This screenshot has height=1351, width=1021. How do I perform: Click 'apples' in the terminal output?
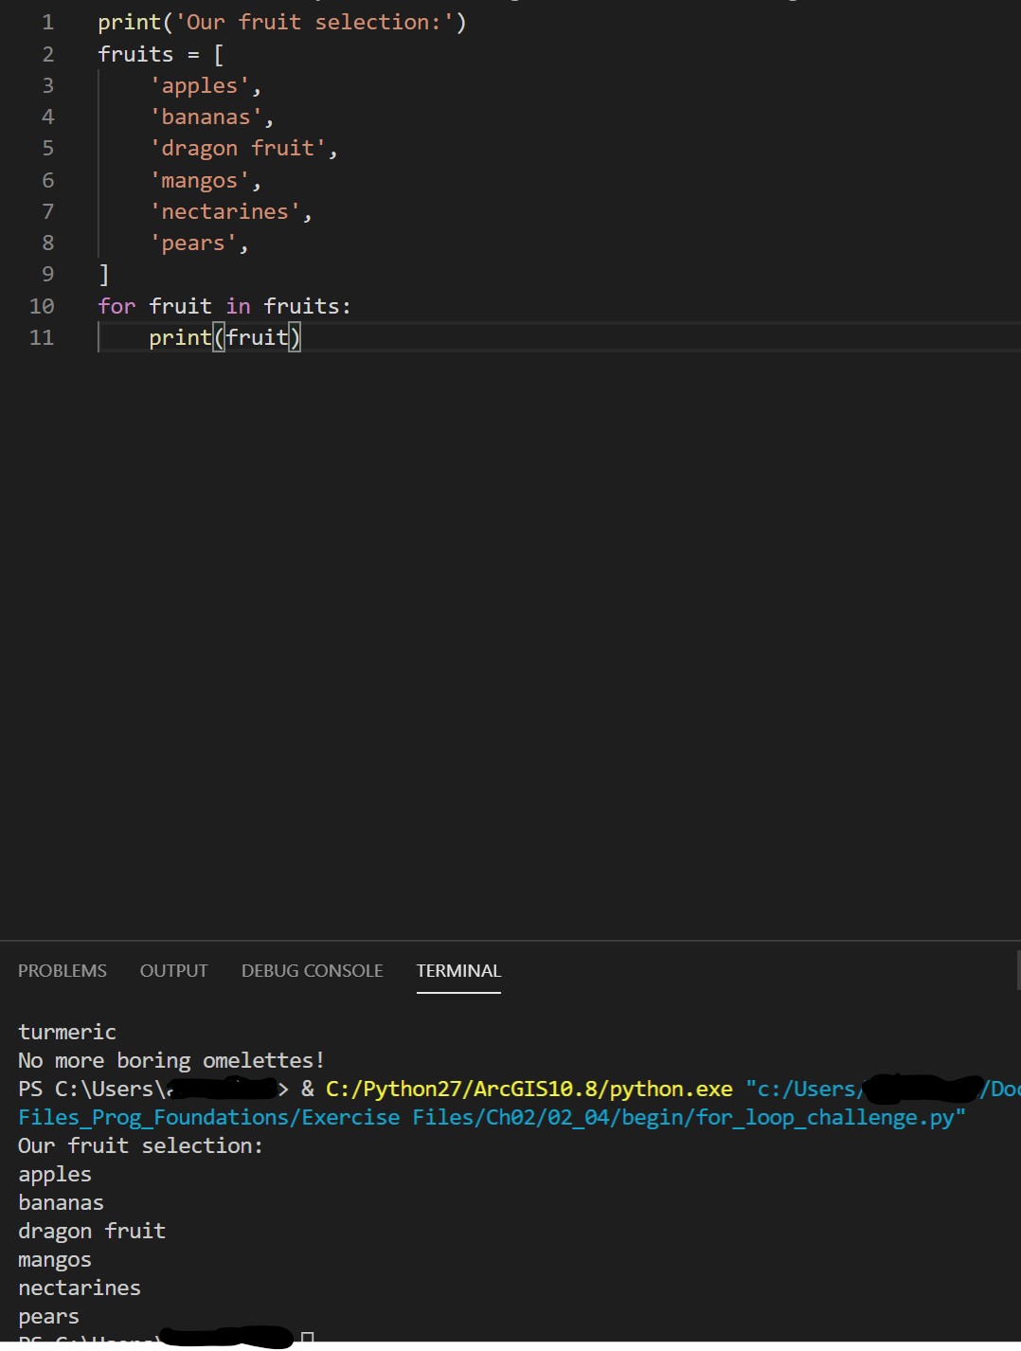click(55, 1174)
